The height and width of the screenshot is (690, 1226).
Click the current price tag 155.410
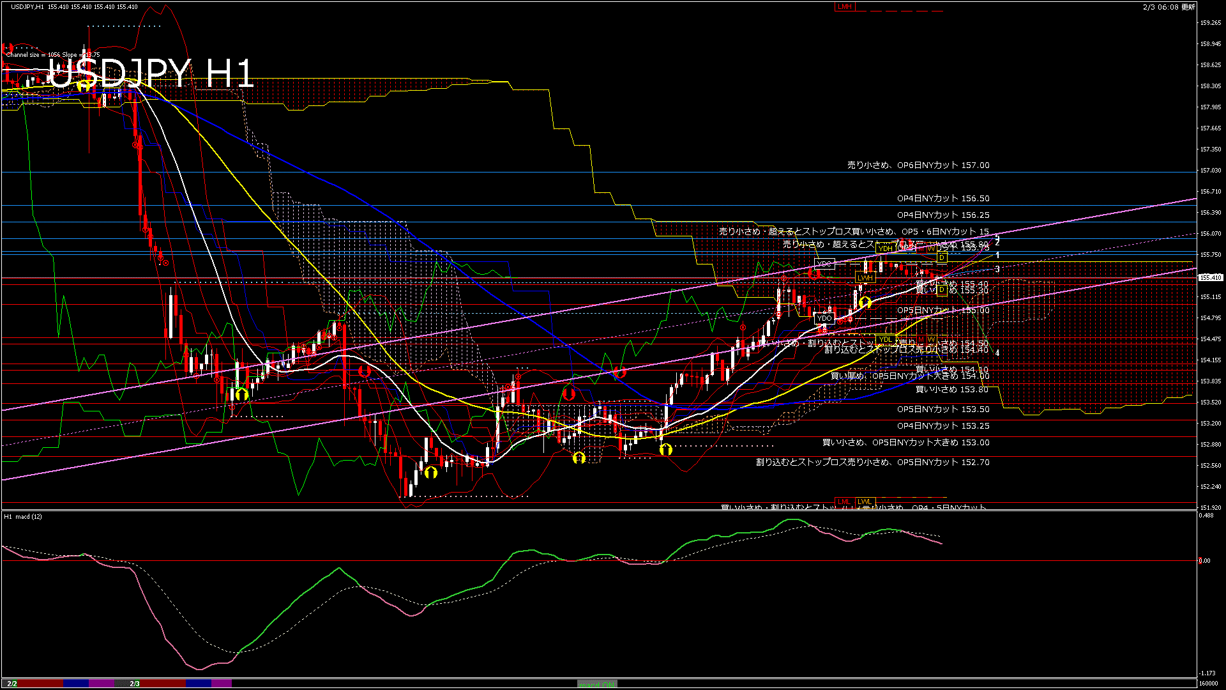[1211, 277]
